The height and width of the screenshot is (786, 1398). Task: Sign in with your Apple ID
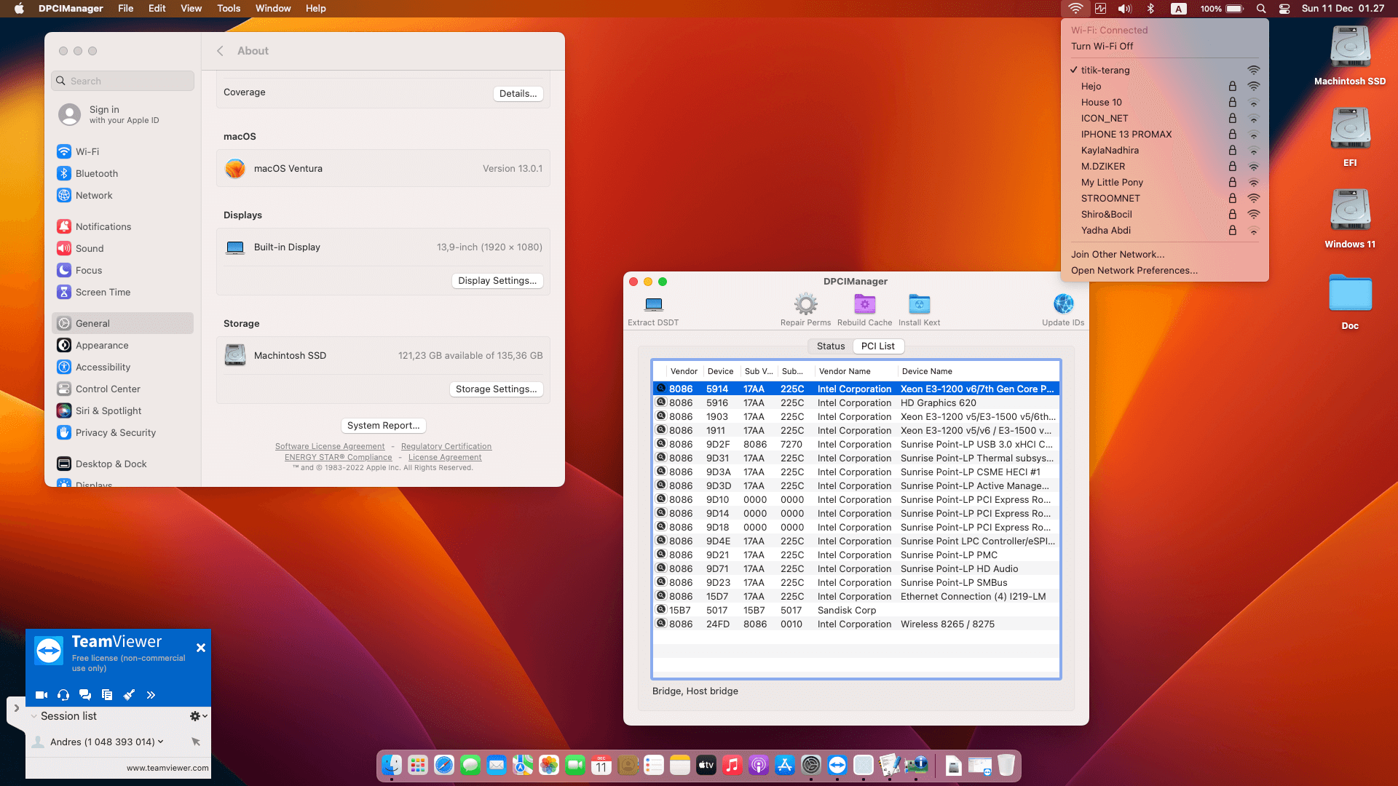pyautogui.click(x=122, y=114)
